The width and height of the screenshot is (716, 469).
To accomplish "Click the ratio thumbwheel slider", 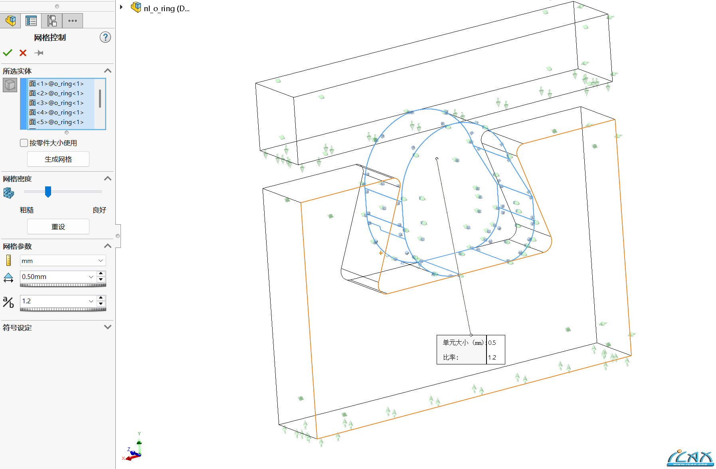I will (x=63, y=309).
